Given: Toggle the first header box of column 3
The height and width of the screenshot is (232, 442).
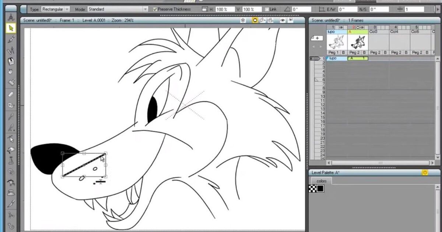Looking at the screenshot, I should (379, 27).
